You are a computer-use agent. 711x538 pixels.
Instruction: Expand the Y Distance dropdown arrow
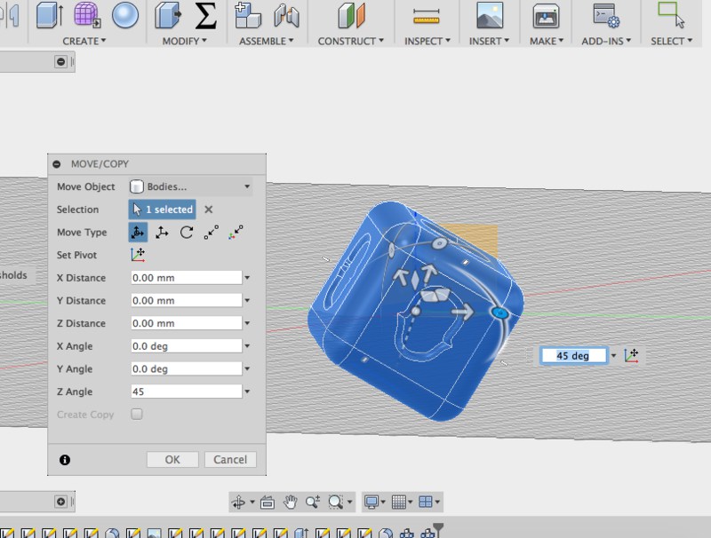(247, 300)
